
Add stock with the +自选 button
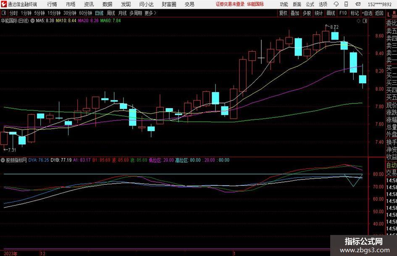(367, 13)
